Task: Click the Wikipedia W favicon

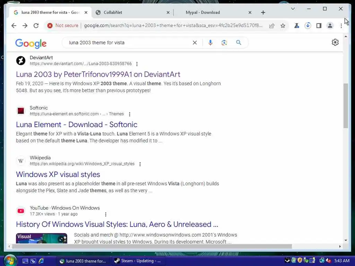Action: click(20, 161)
